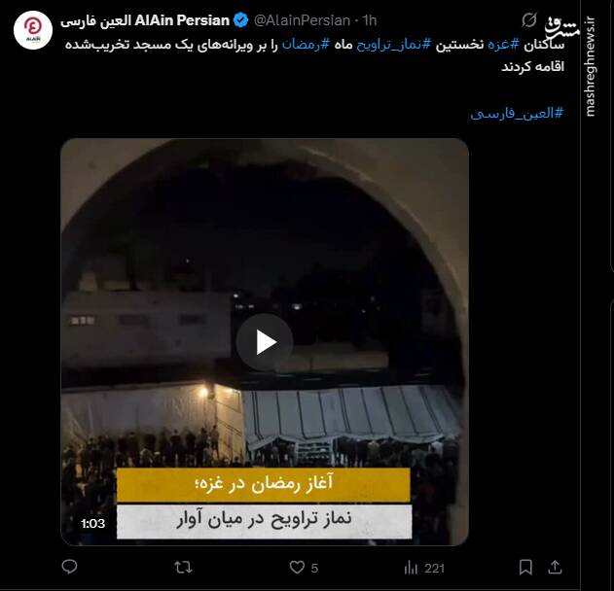614x591 pixels.
Task: Click the mashreghnews.ir watermark text
Action: (x=590, y=66)
